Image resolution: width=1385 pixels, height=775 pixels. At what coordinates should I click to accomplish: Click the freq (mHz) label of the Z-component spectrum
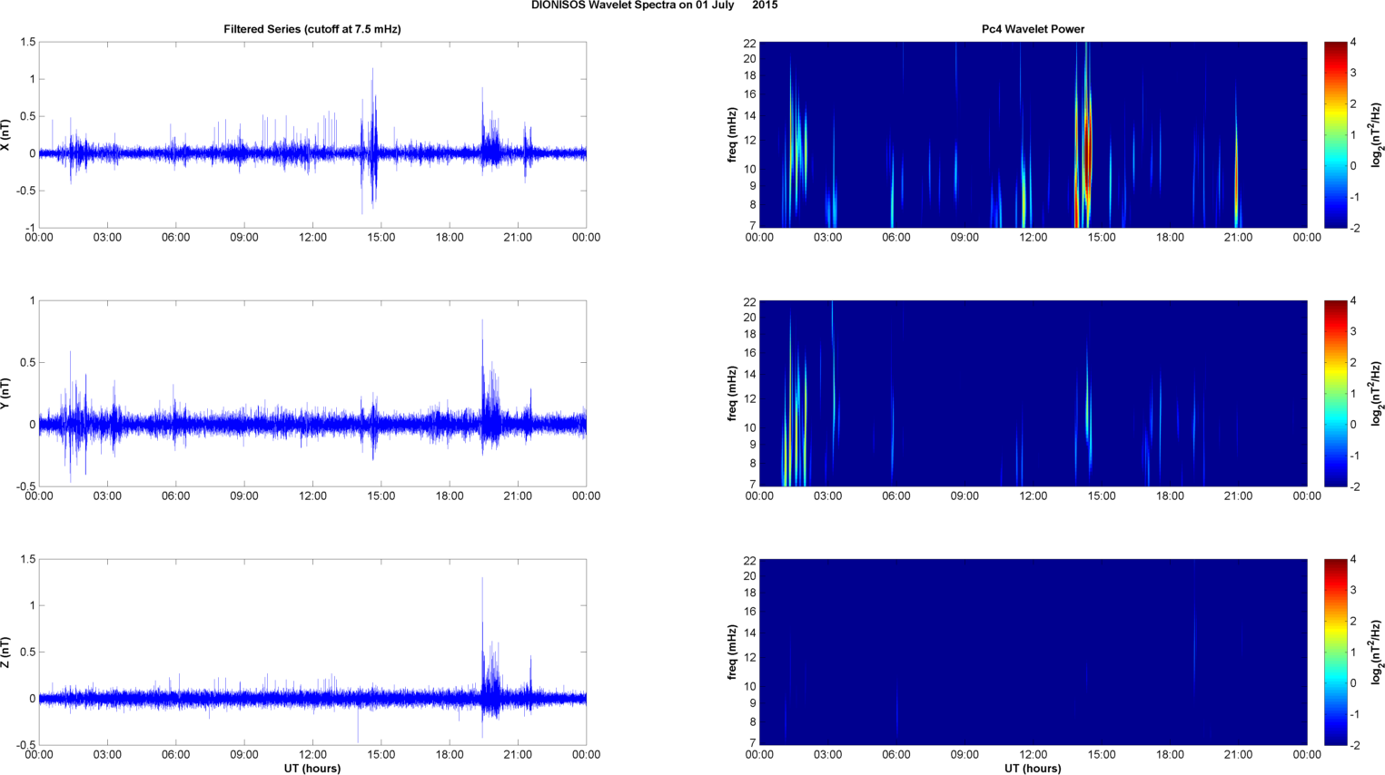coord(732,652)
